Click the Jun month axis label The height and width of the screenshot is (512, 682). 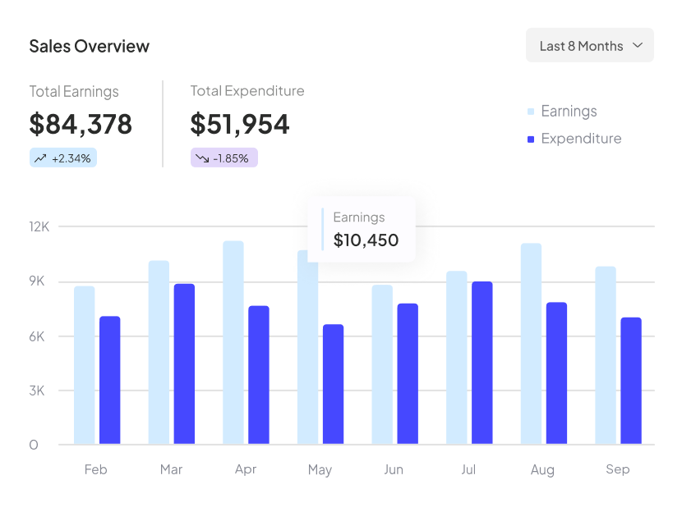[x=394, y=469]
